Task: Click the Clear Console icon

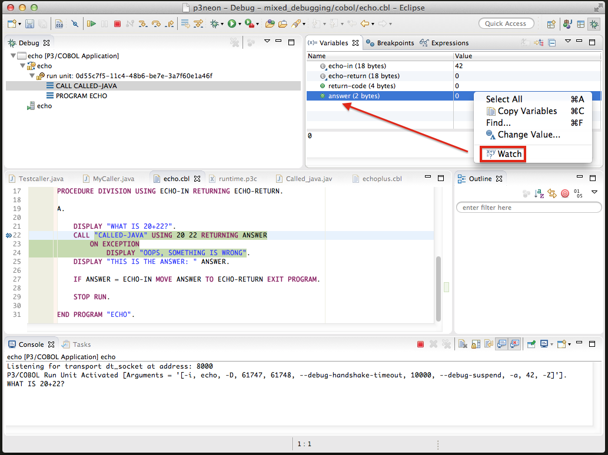Action: coord(463,344)
